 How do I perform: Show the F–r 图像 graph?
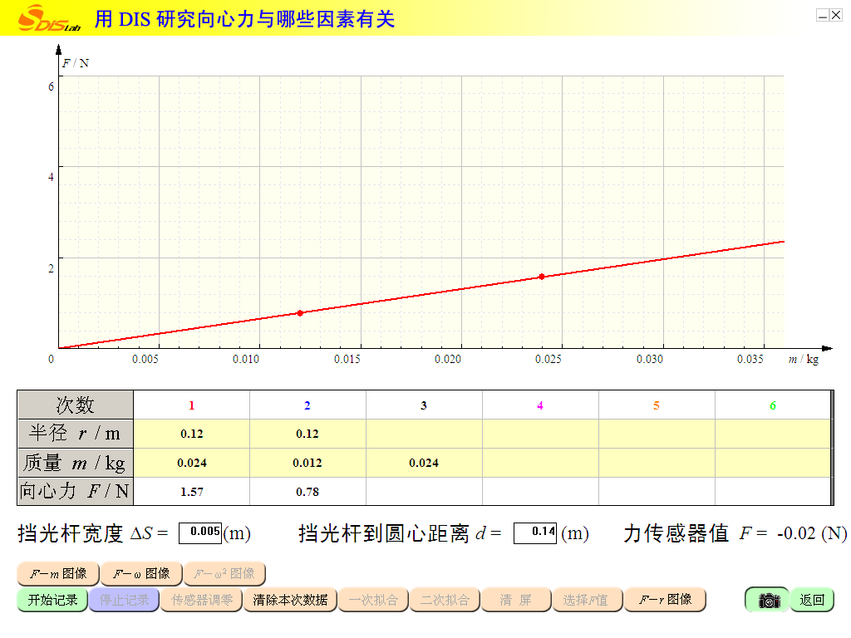665,600
